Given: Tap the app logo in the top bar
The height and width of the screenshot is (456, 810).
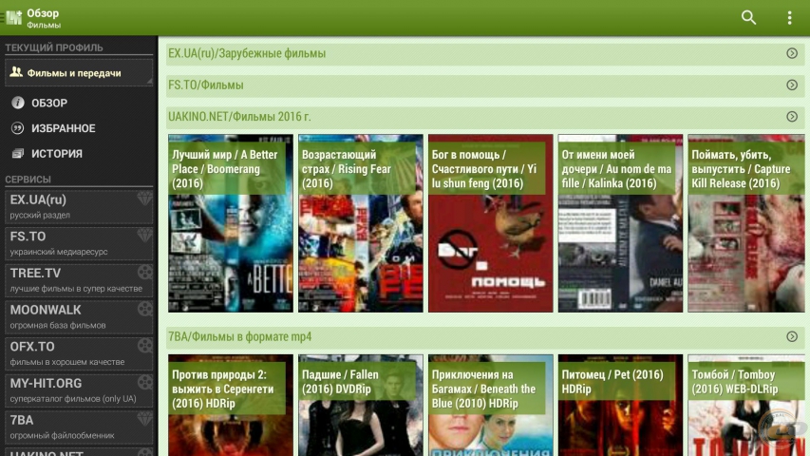Looking at the screenshot, I should pyautogui.click(x=13, y=18).
